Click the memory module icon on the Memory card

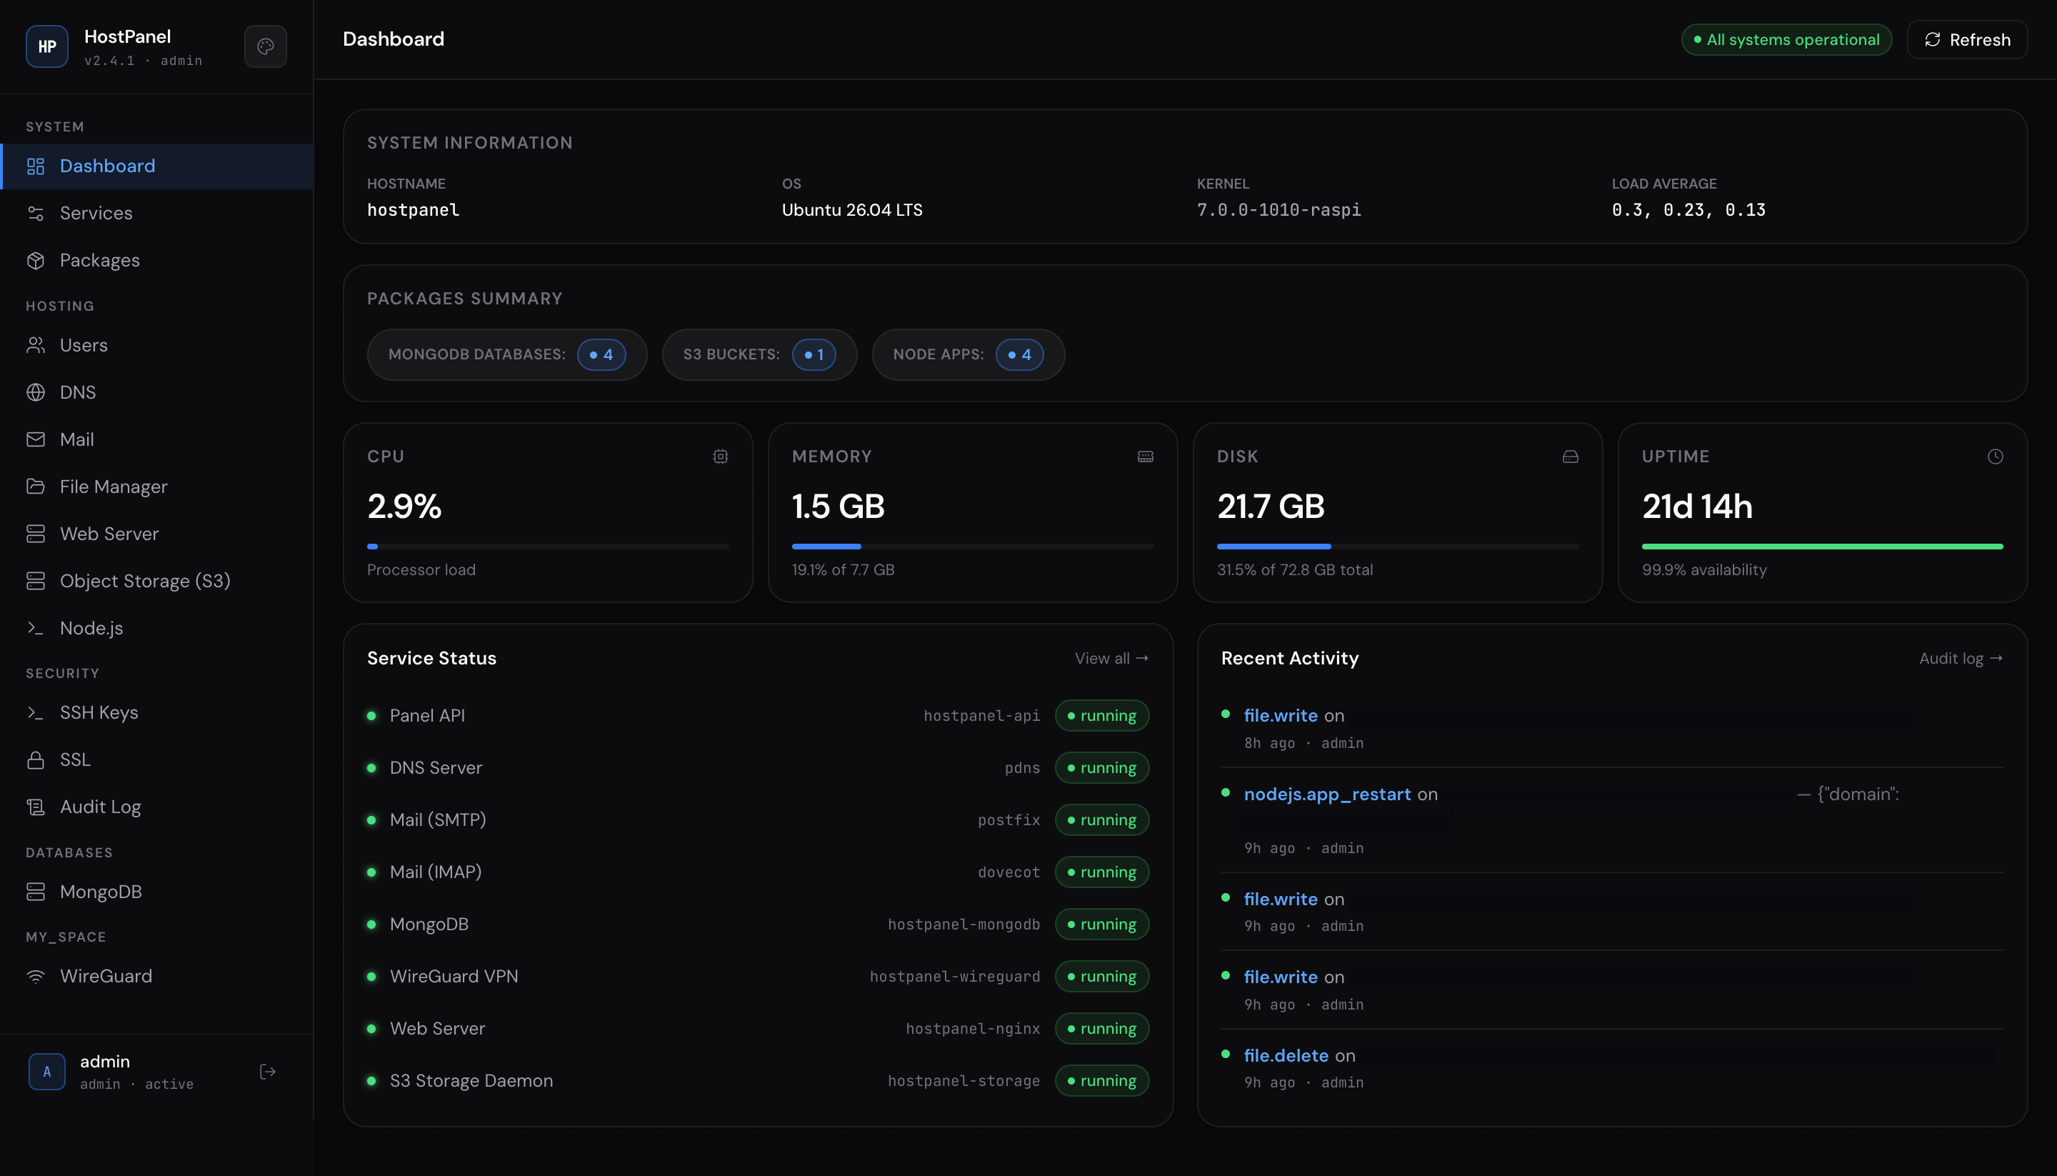(1146, 457)
